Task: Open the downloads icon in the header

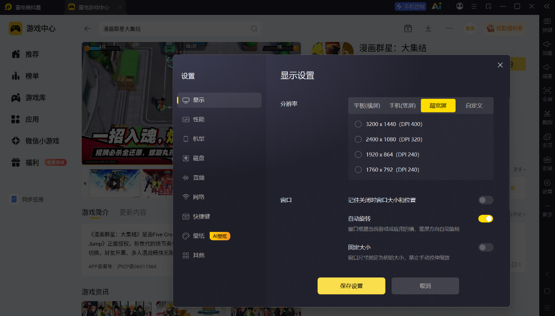Action: 428,28
